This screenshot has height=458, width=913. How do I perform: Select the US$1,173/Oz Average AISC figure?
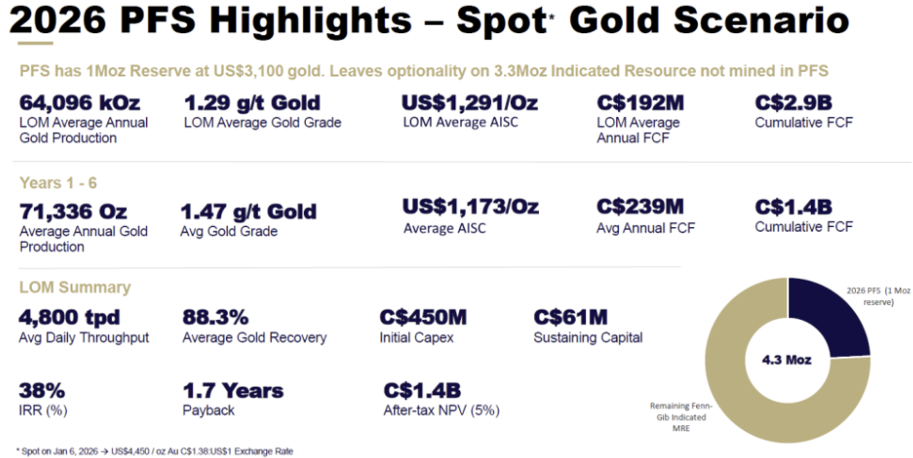pos(471,207)
